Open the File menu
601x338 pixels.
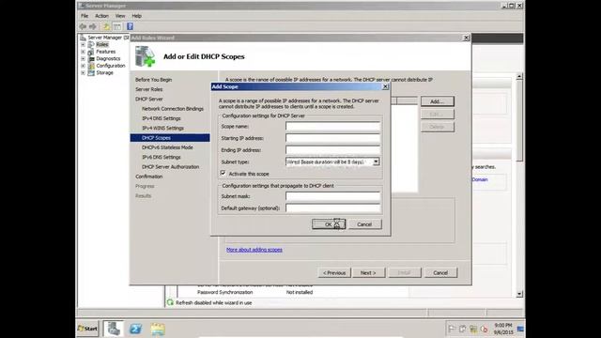(85, 16)
